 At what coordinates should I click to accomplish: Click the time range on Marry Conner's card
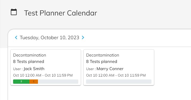[x=116, y=75]
